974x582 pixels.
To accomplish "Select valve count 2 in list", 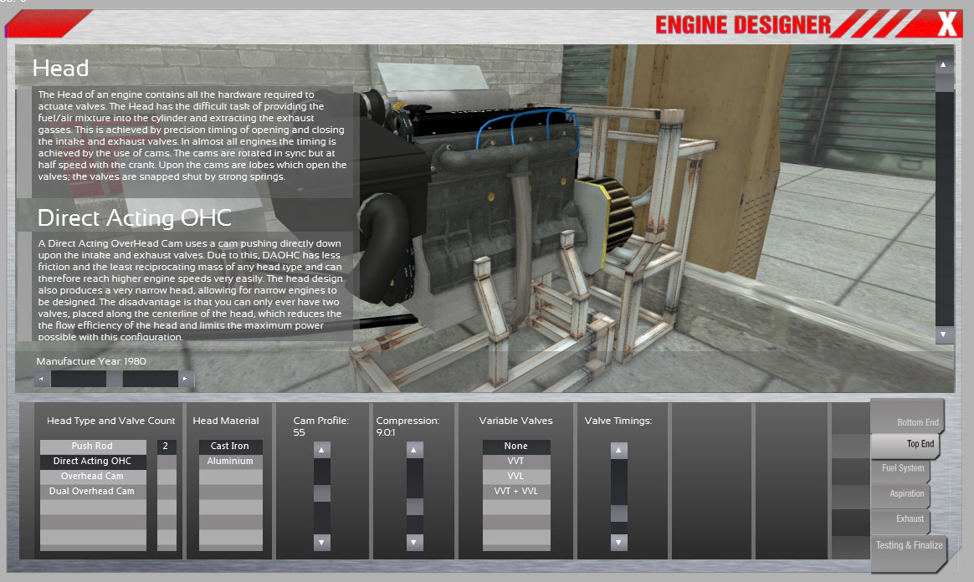I will coord(167,447).
